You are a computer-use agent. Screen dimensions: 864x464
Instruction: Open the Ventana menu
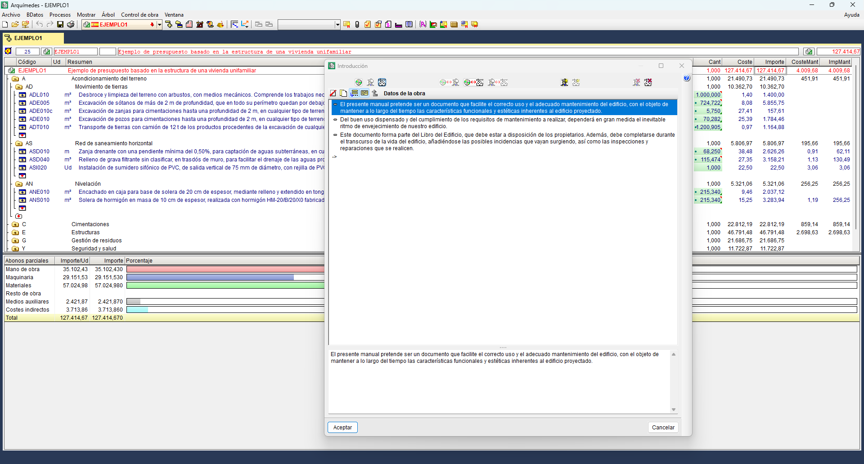174,15
